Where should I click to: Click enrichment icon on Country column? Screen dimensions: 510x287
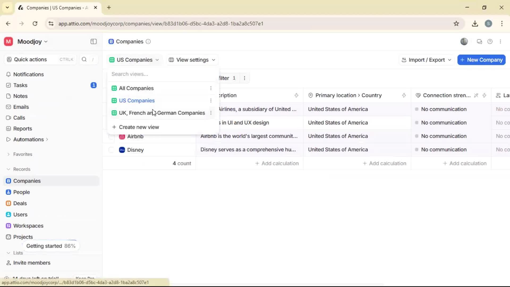[404, 95]
